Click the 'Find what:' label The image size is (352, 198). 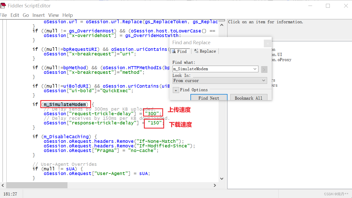184,62
